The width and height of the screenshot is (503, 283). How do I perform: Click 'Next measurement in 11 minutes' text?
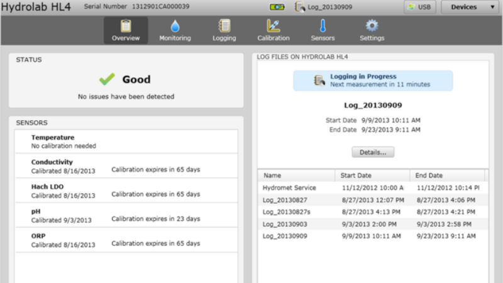click(x=380, y=84)
